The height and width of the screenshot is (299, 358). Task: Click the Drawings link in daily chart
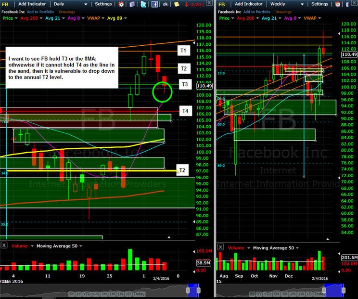[x=67, y=12]
